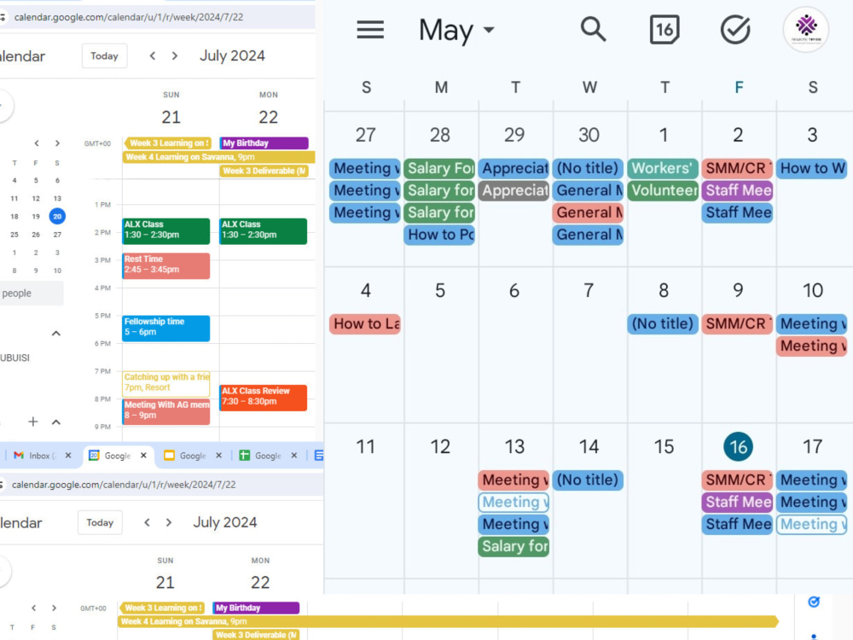Viewport: 853px width, 640px height.
Task: Show previous month in upper mini calendar
Action: click(37, 143)
